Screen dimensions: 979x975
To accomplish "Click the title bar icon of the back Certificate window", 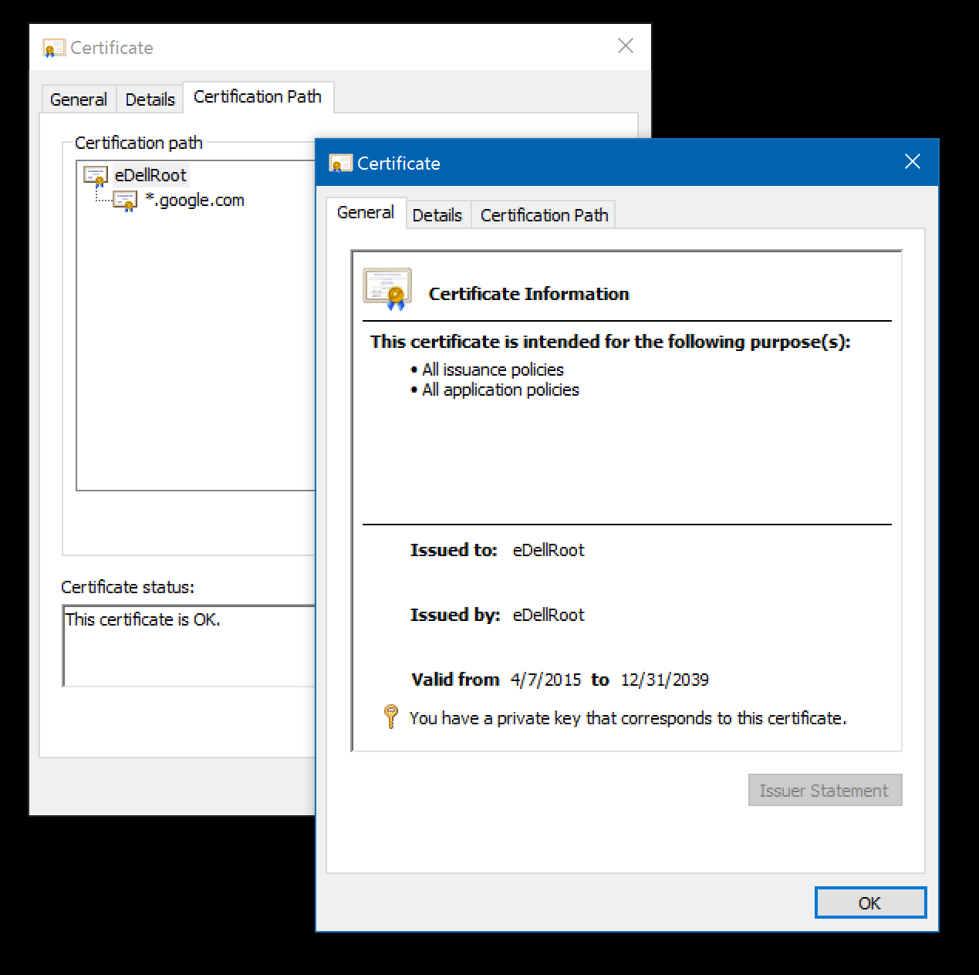I will [54, 48].
